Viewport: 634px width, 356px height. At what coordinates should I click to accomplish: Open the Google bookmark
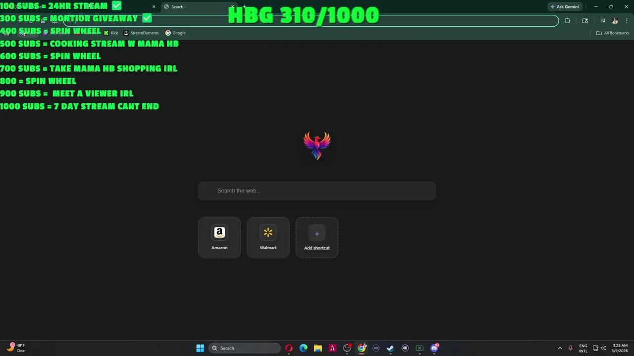click(x=175, y=33)
